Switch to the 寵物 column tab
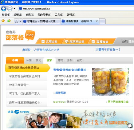Image resolution: width=134 pixels, height=130 pixels. (x=60, y=60)
